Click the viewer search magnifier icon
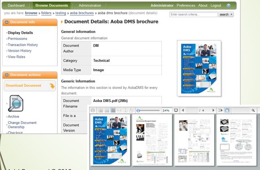Viewport: 260px width, 170px height. pos(253,110)
